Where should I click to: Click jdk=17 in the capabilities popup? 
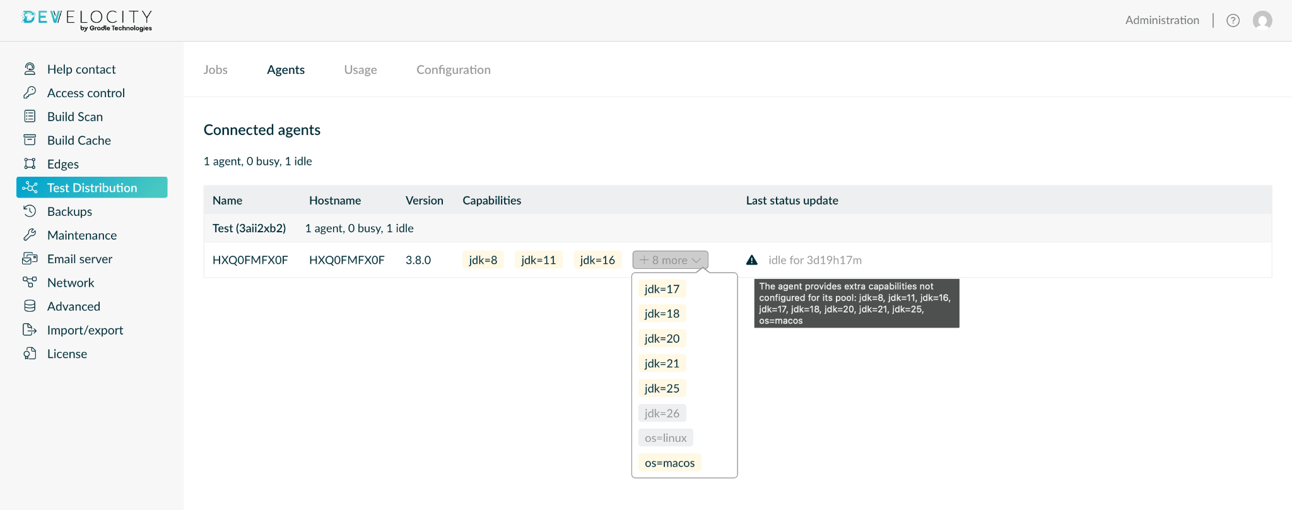(662, 289)
